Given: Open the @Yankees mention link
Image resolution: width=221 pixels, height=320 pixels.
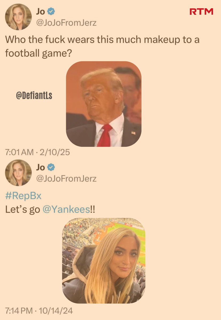Looking at the screenshot, I should coord(66,210).
